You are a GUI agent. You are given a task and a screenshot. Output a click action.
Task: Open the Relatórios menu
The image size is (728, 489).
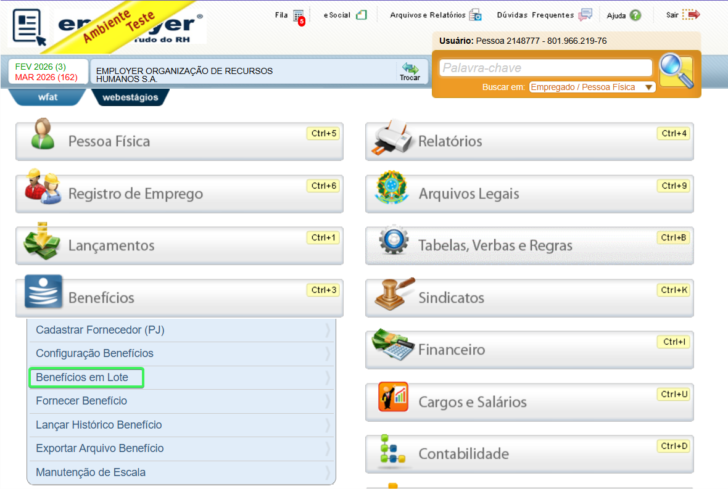pos(529,141)
